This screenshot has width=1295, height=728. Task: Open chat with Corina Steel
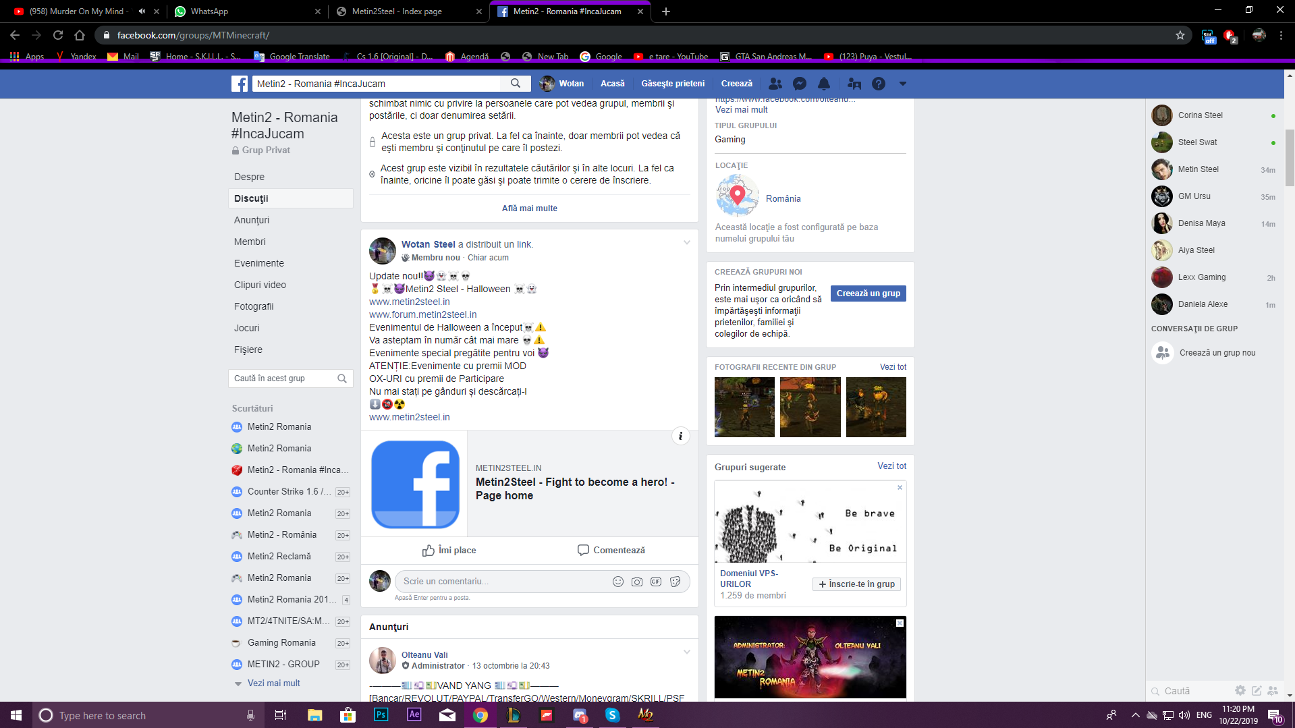[1214, 115]
